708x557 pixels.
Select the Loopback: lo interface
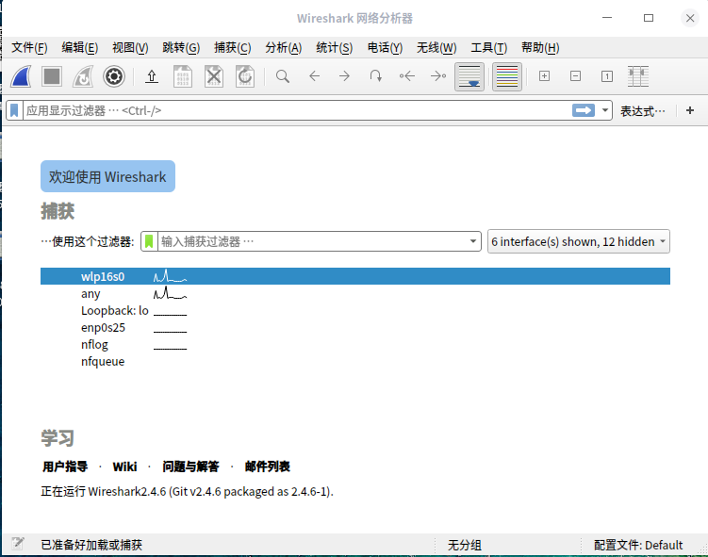tap(354, 311)
